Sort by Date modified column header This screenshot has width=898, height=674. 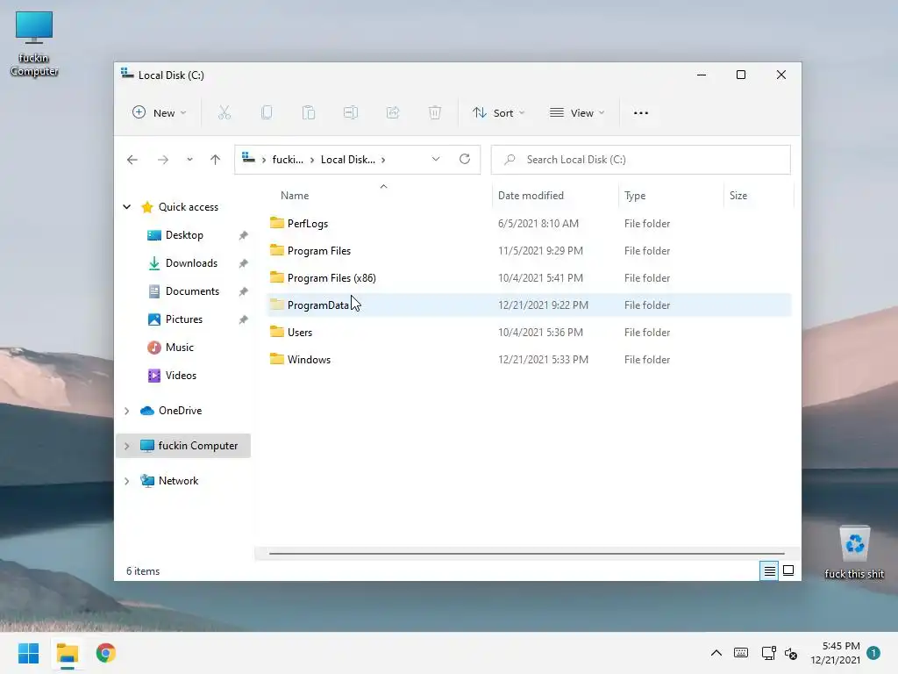(x=531, y=196)
